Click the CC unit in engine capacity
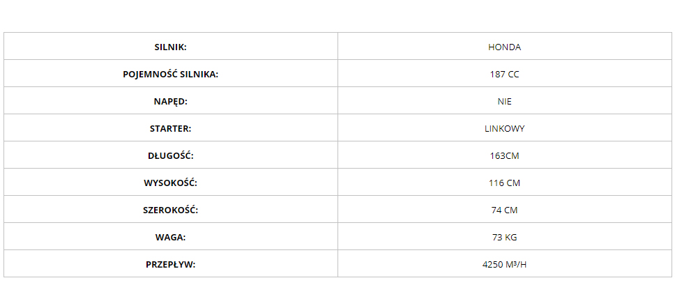This screenshot has height=308, width=675. point(513,74)
